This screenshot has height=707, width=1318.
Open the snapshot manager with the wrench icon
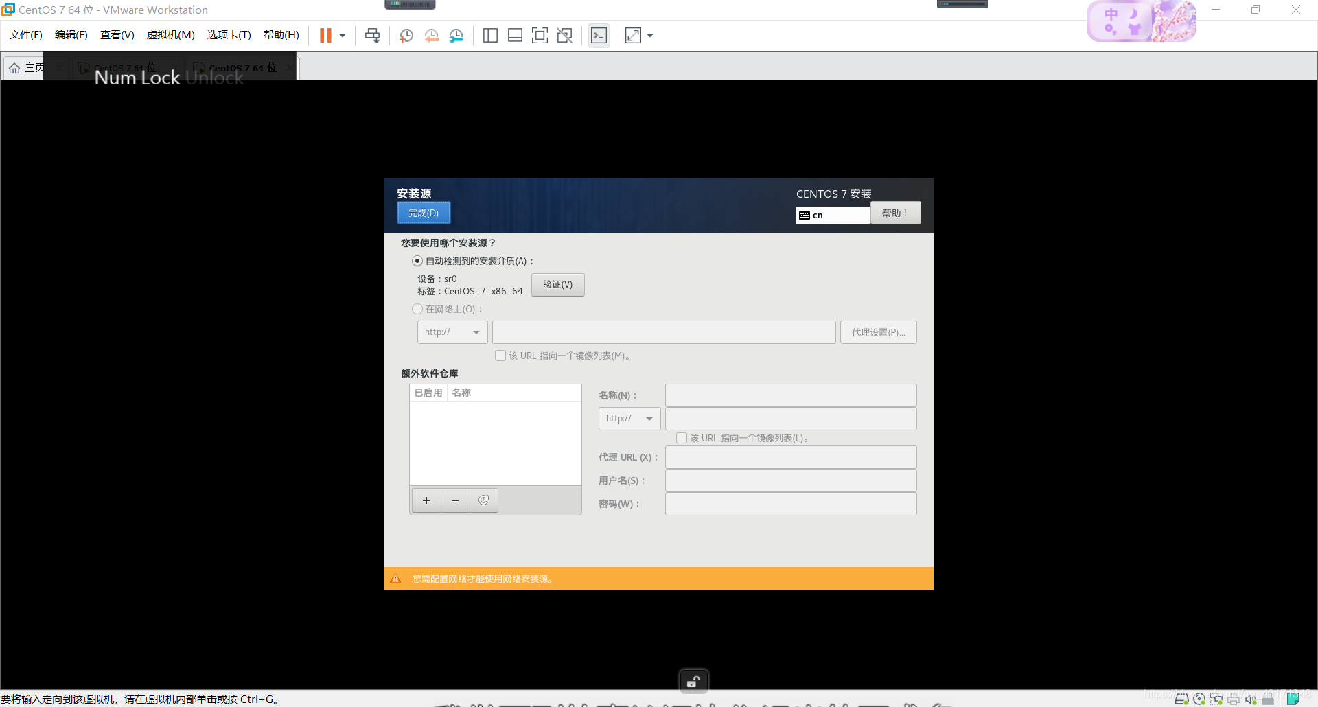click(x=456, y=36)
